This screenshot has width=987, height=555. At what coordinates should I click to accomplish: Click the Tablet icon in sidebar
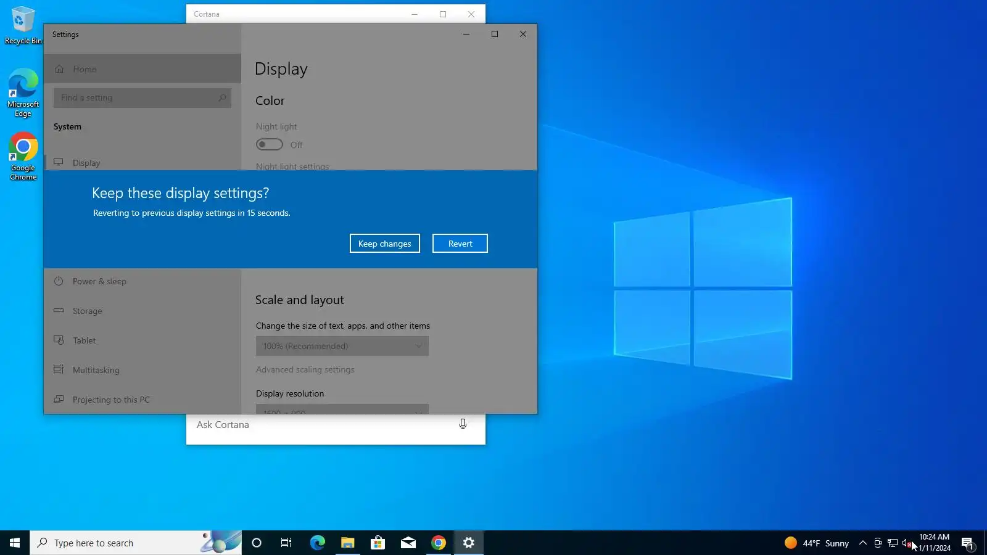coord(59,340)
